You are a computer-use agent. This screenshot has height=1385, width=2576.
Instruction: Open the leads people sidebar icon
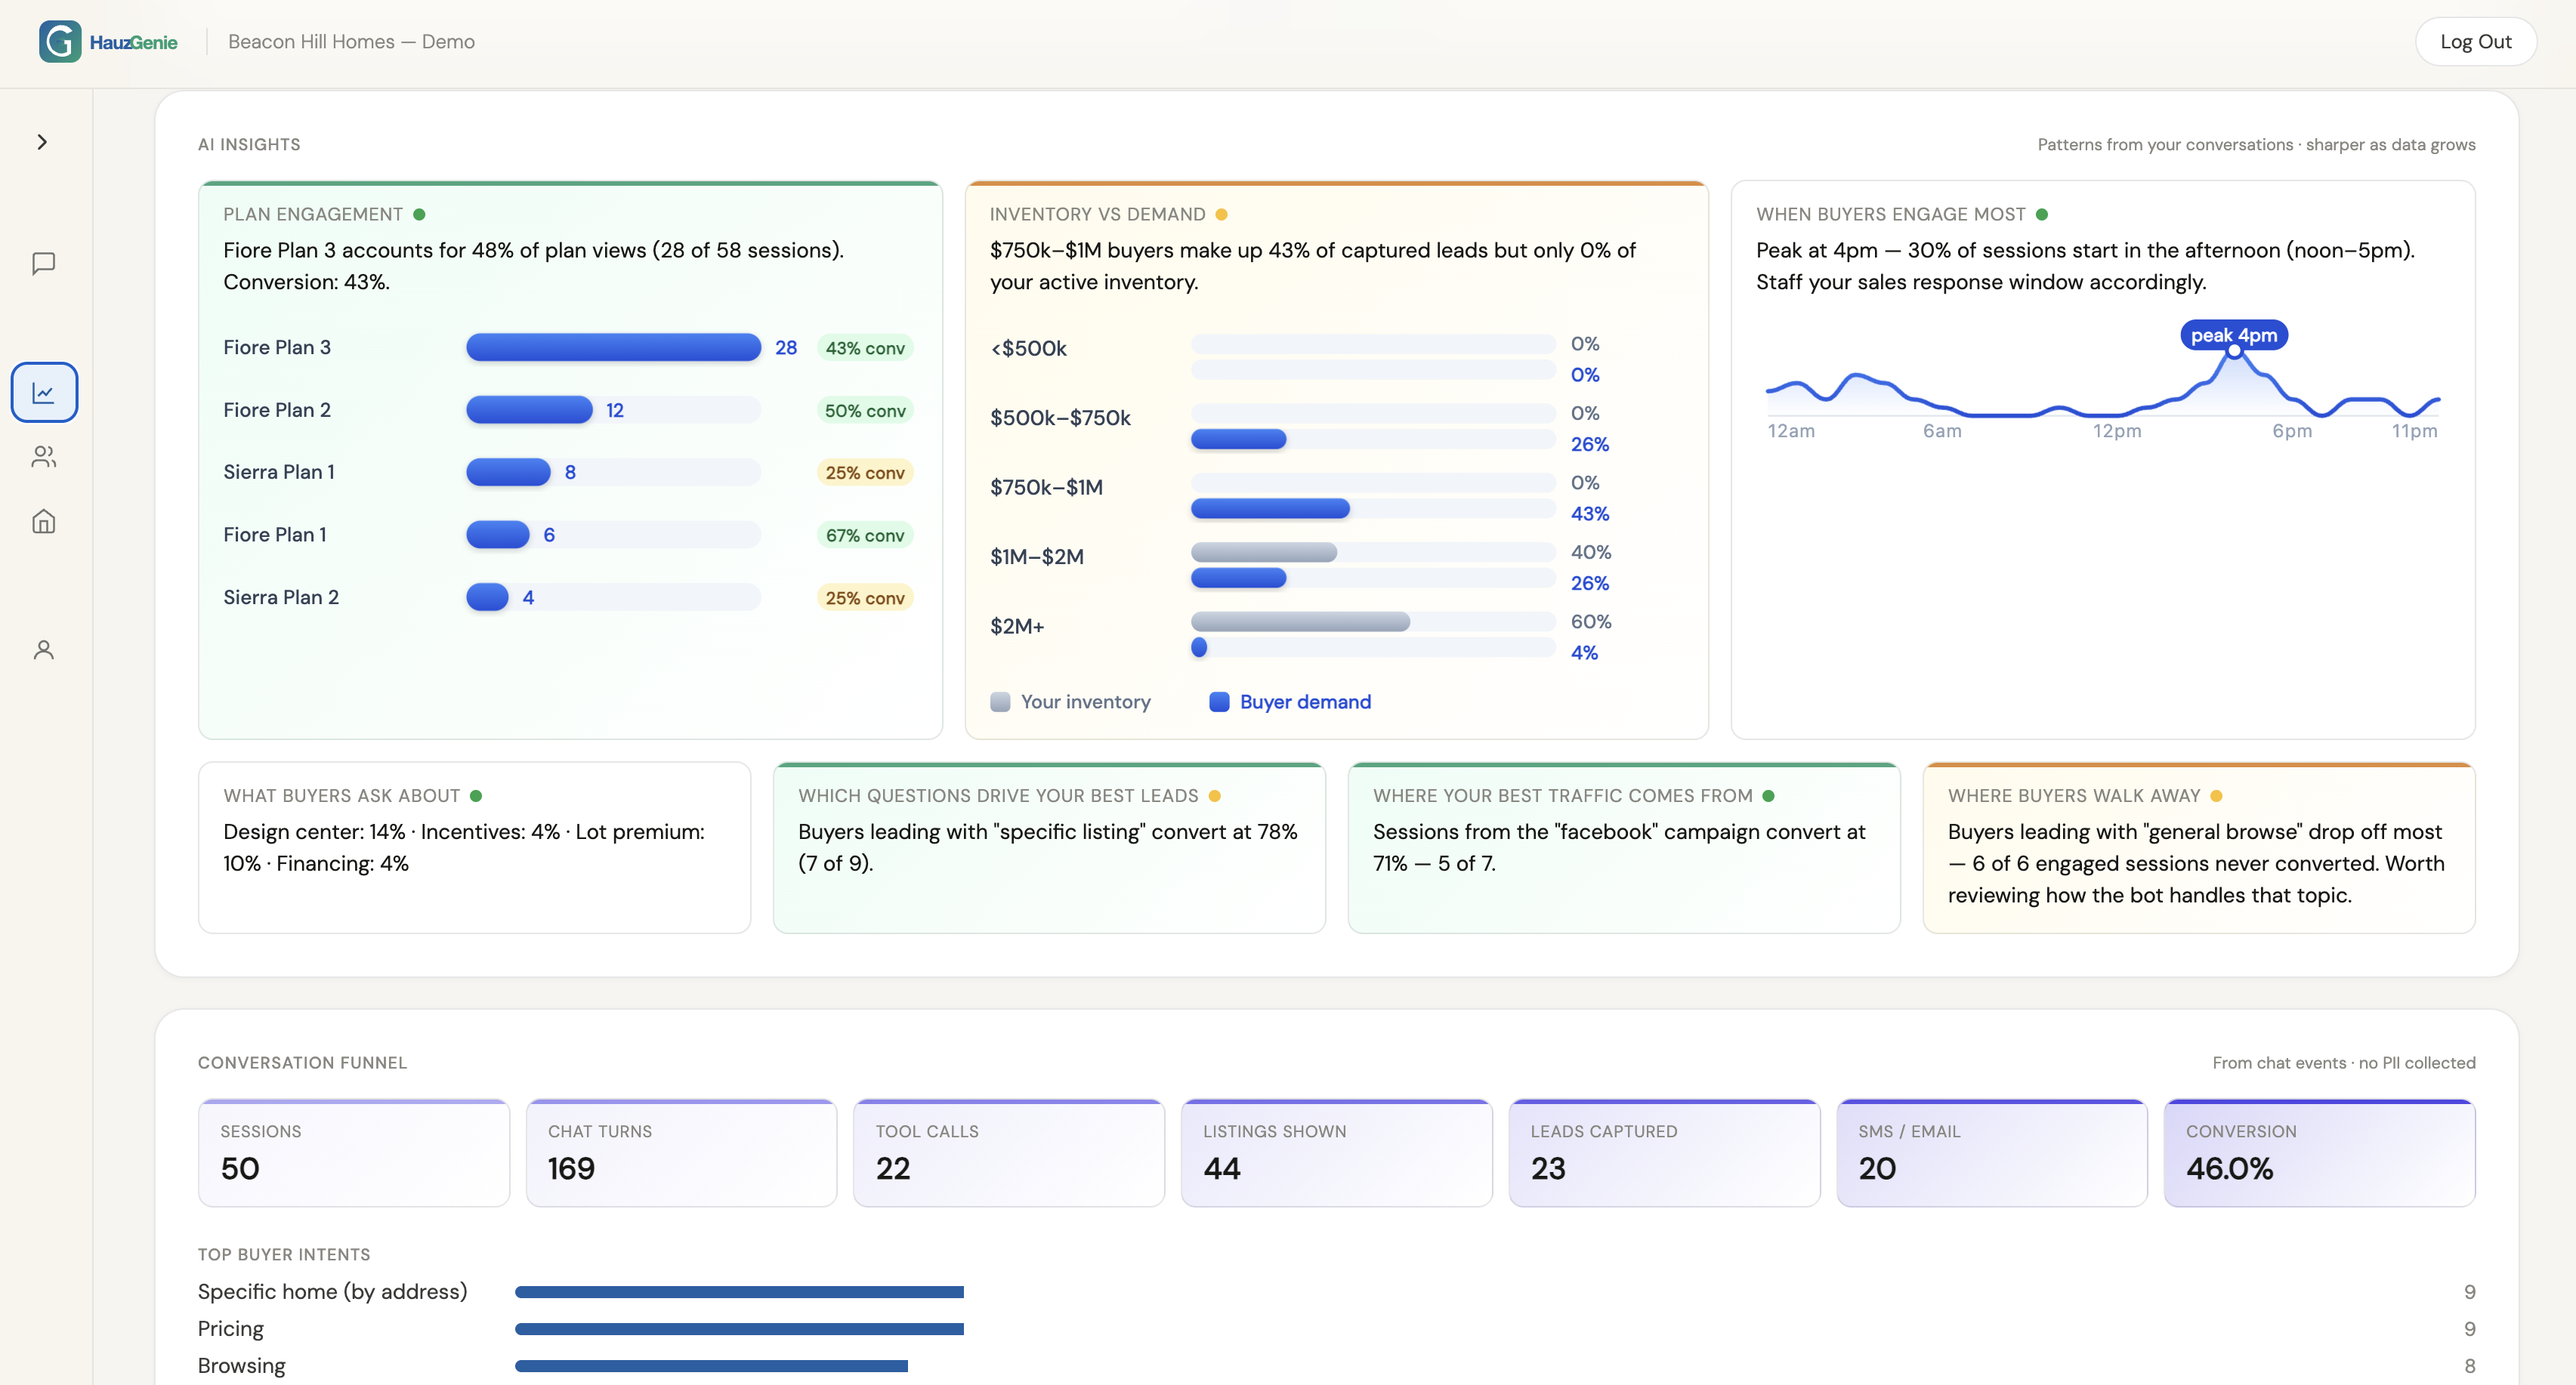44,457
